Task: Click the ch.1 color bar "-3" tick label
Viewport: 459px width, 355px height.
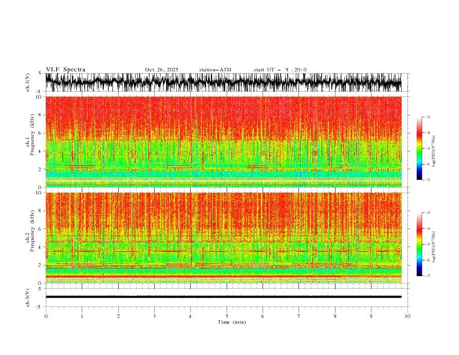Action: coord(428,117)
